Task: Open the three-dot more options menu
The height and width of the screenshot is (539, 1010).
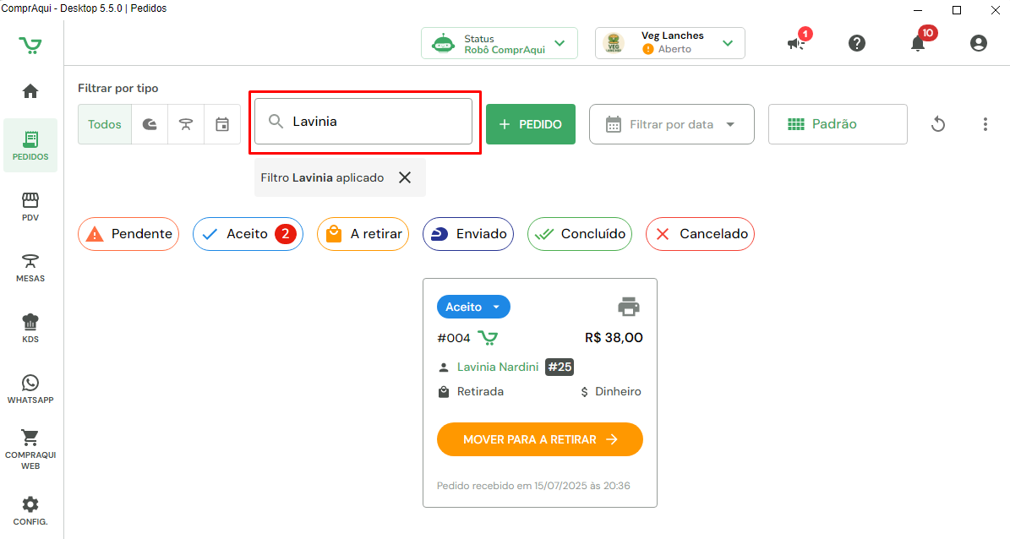Action: pyautogui.click(x=985, y=124)
